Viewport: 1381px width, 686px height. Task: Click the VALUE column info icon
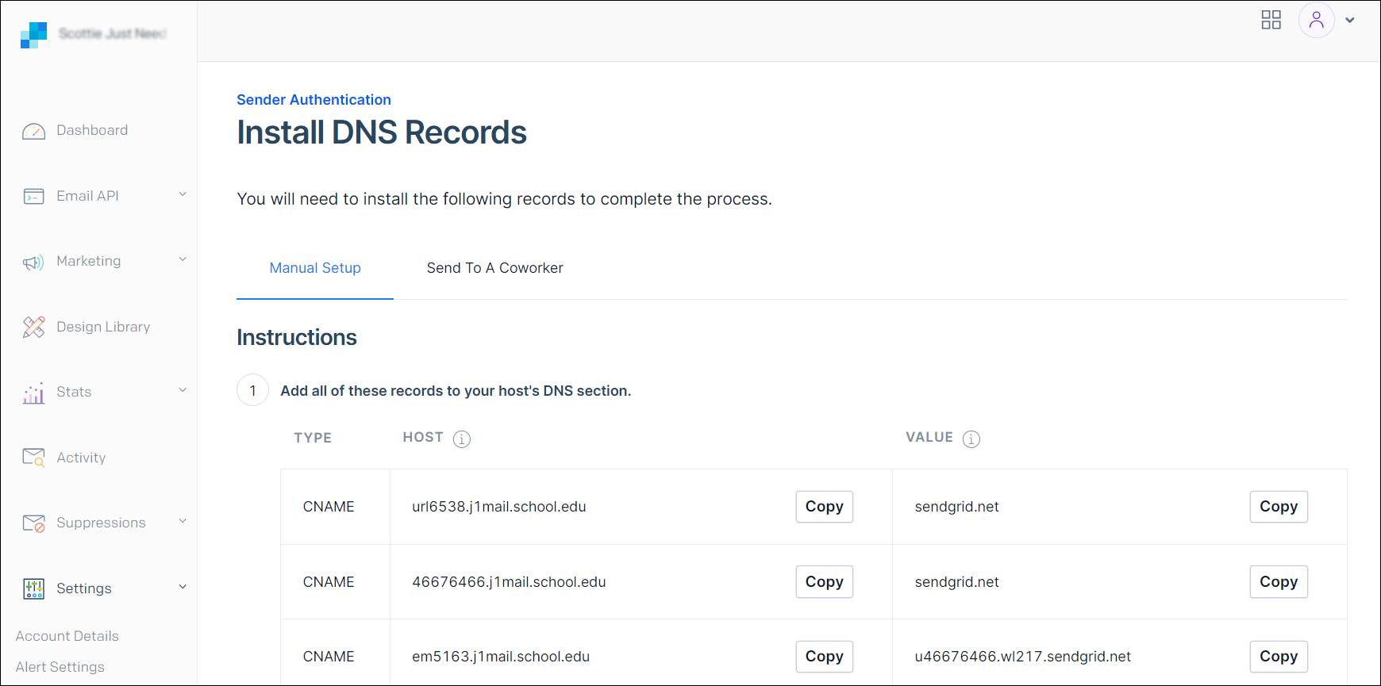coord(971,439)
